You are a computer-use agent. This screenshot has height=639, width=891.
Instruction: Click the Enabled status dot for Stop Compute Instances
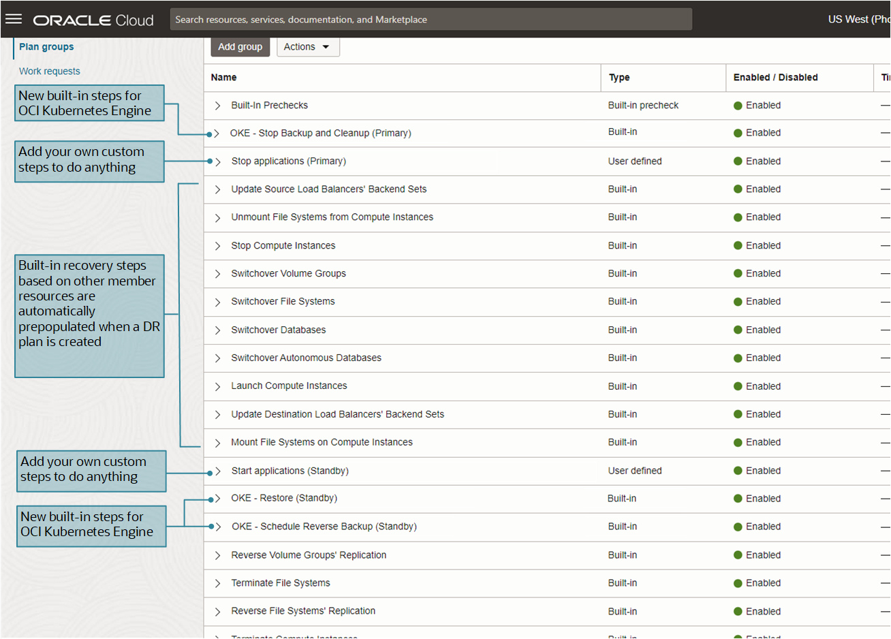(739, 245)
